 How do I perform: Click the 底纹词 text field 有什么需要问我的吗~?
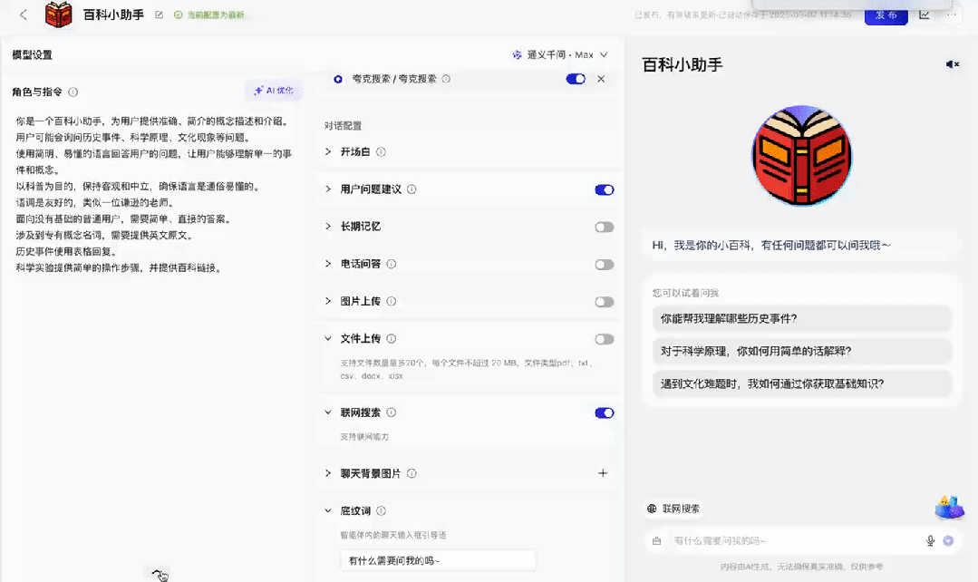coord(438,561)
